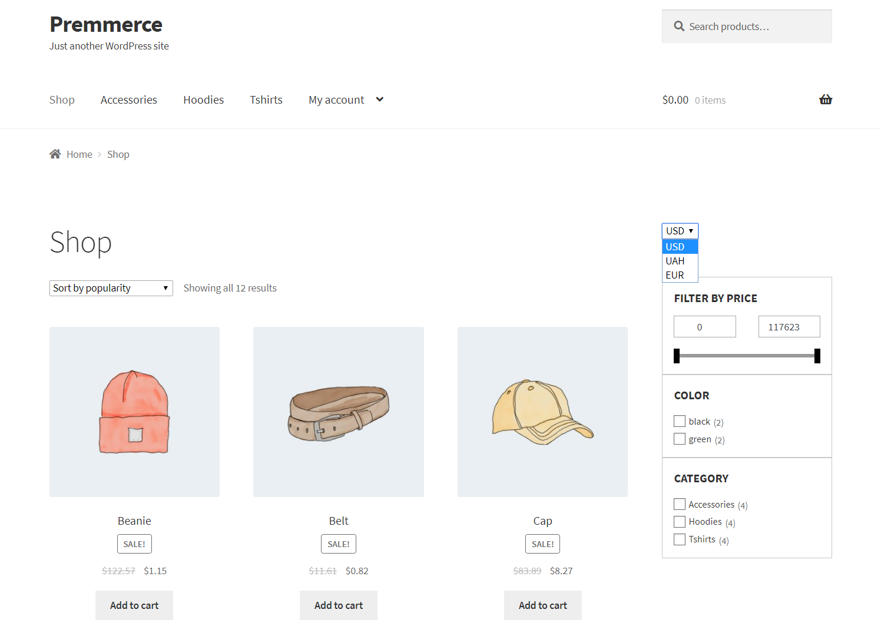Tick the Accessories category checkbox

680,505
